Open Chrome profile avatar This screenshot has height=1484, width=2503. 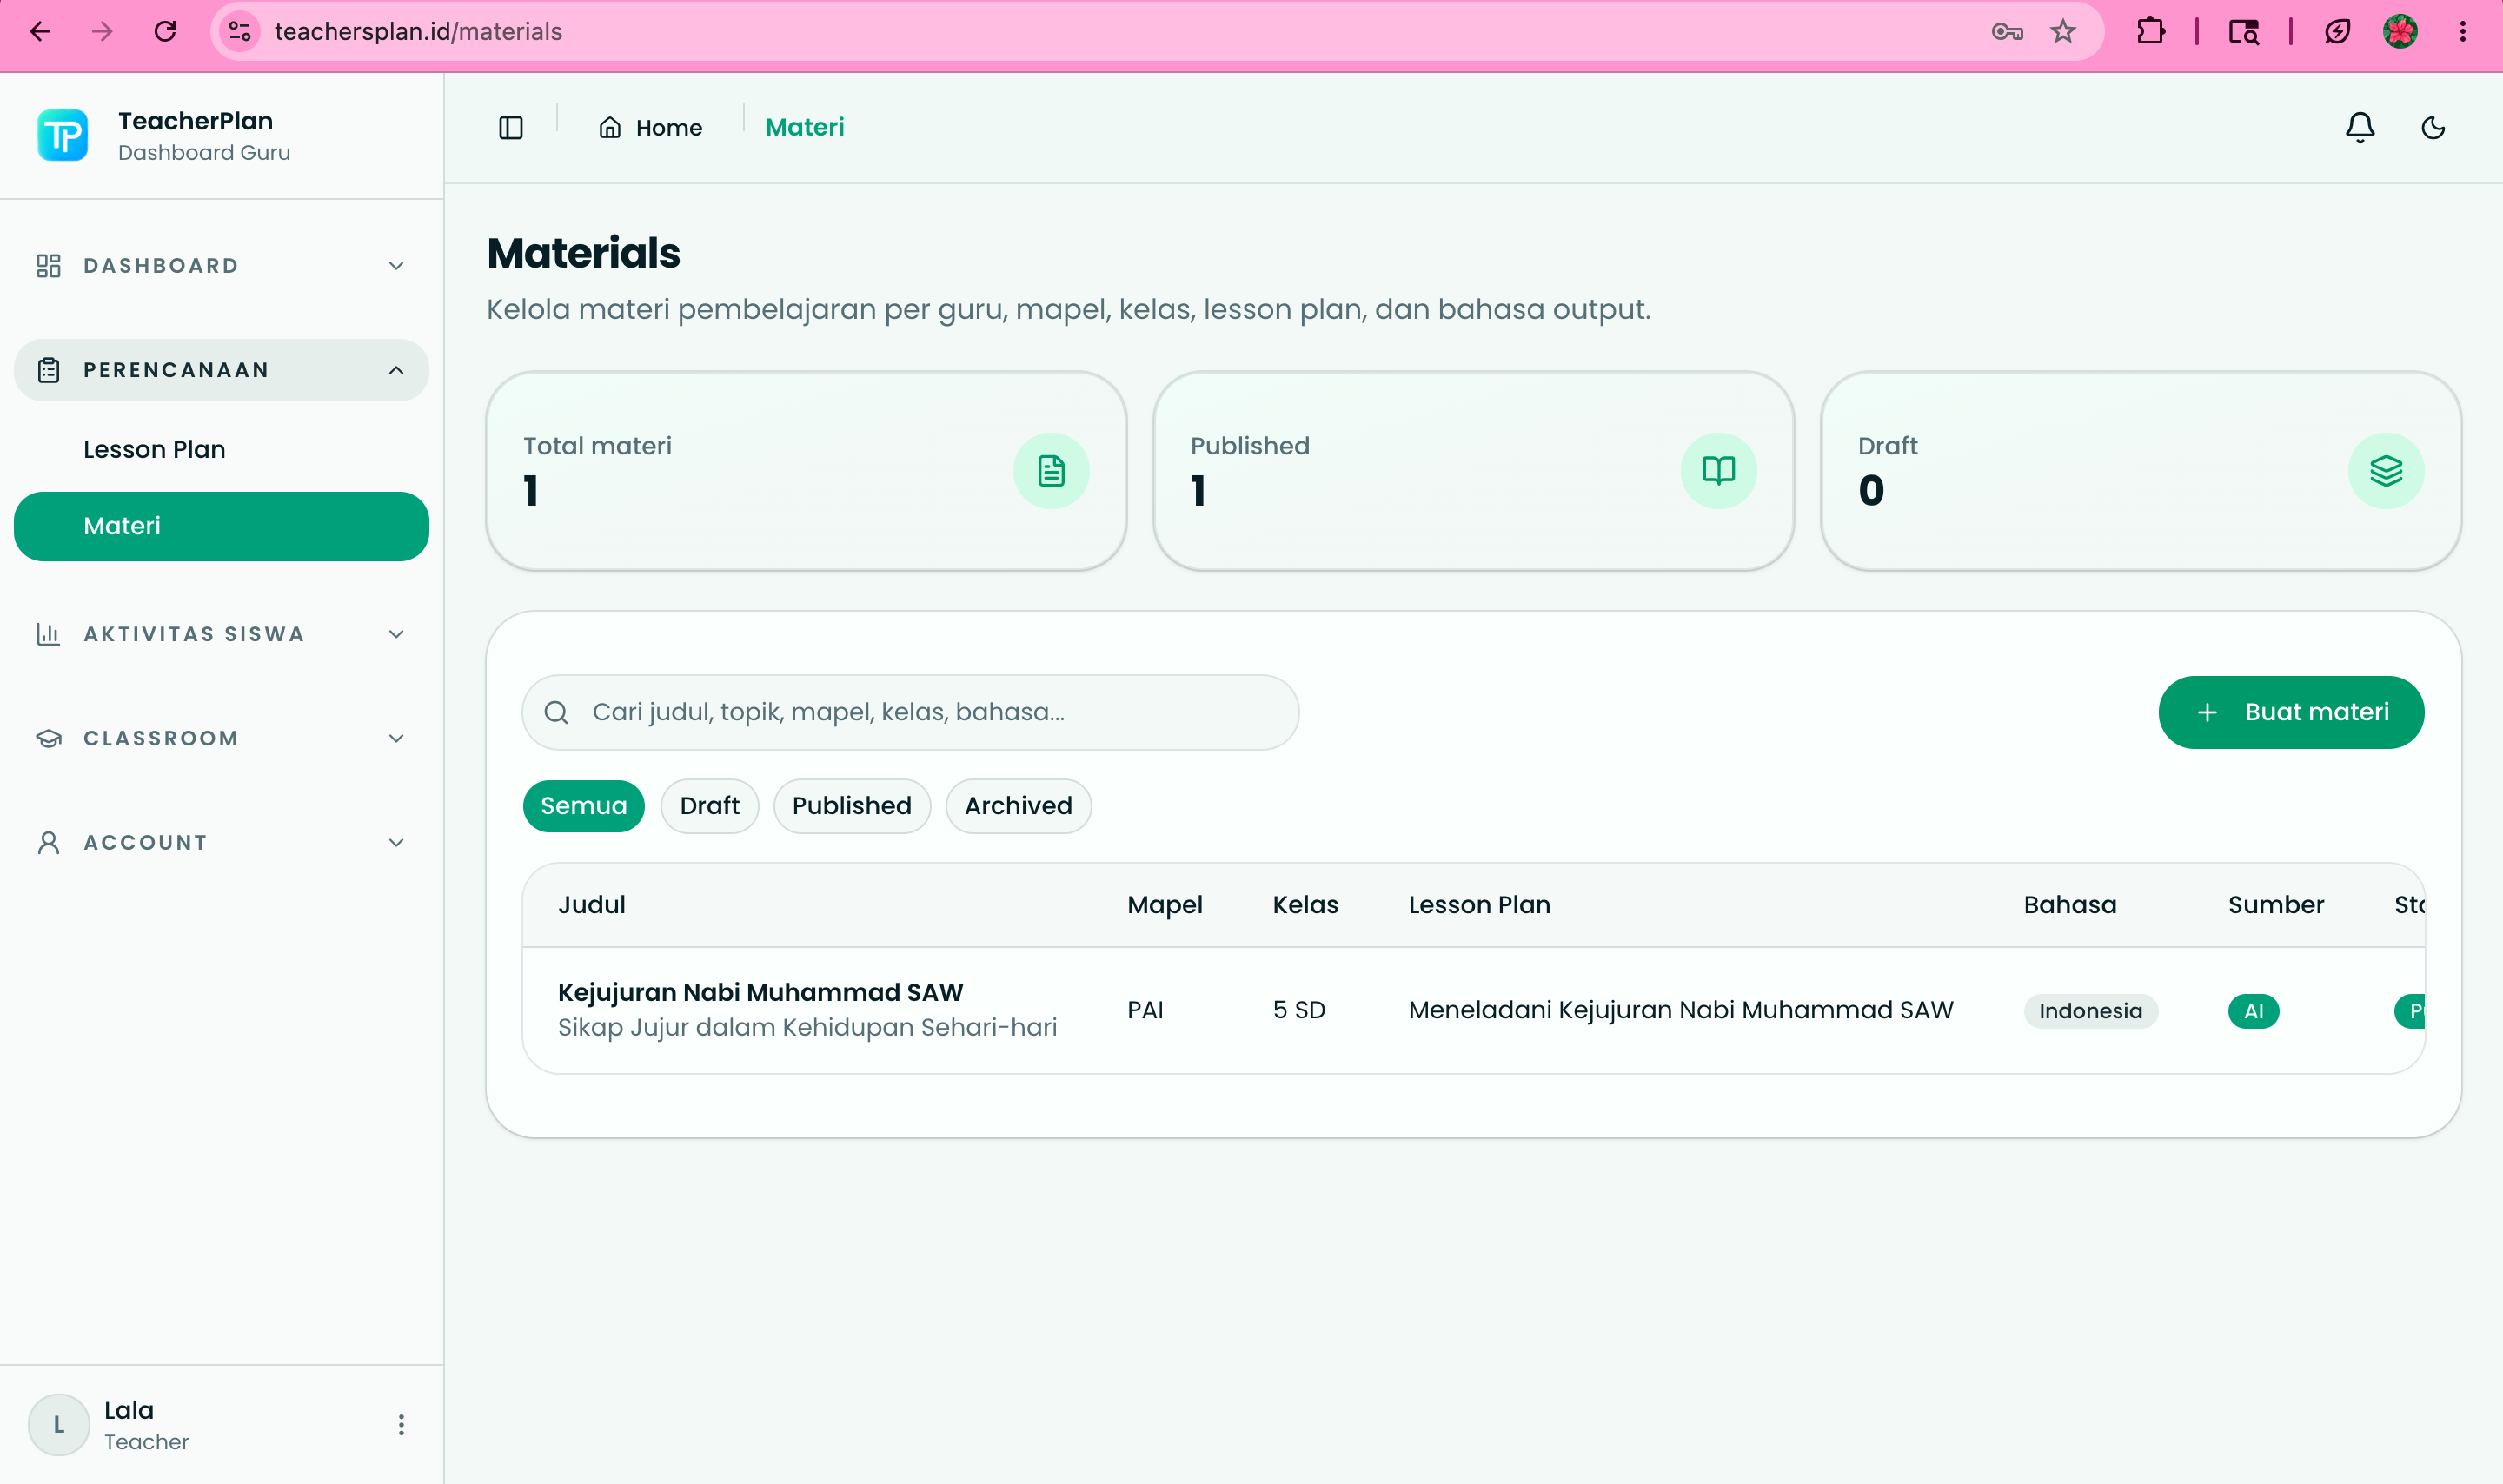point(2400,32)
